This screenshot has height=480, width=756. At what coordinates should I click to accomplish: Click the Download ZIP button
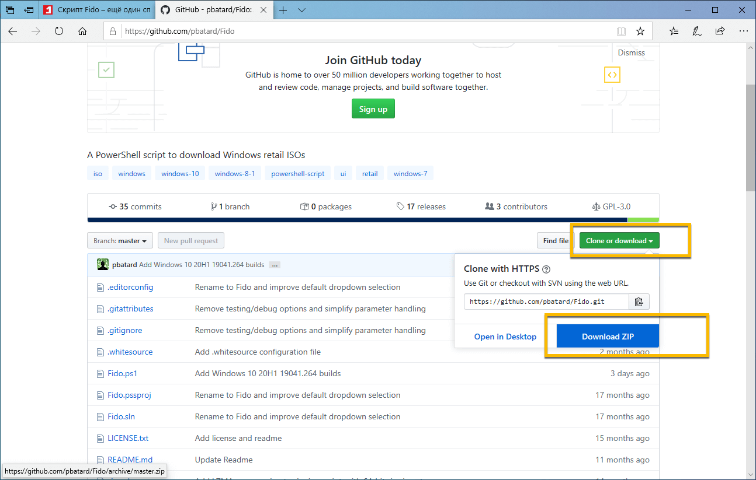pyautogui.click(x=608, y=337)
